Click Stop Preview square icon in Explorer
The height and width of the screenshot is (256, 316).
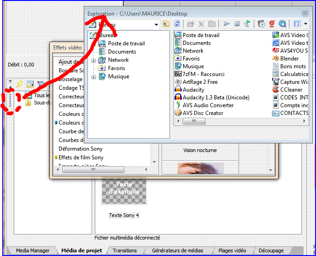click(x=237, y=24)
